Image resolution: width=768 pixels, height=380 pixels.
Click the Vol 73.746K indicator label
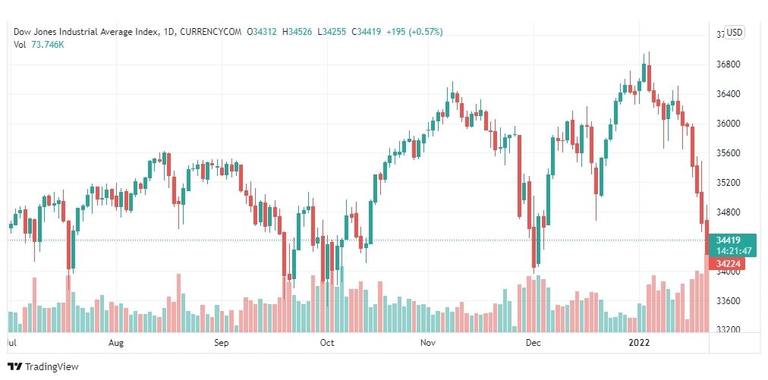pyautogui.click(x=39, y=45)
